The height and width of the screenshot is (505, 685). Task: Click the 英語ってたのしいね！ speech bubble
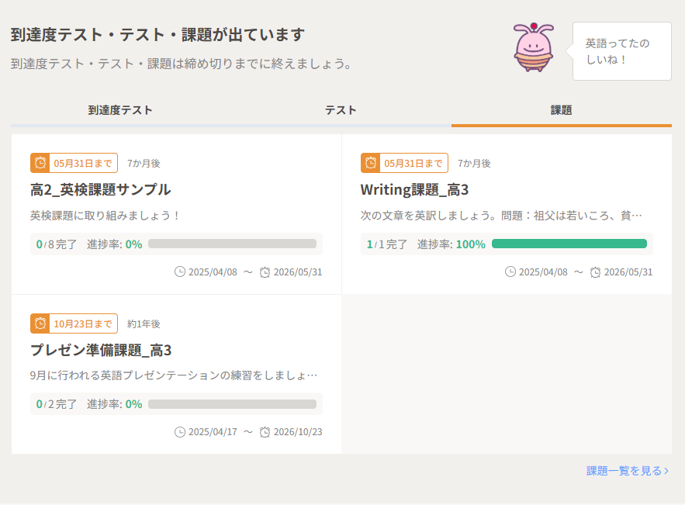click(621, 51)
